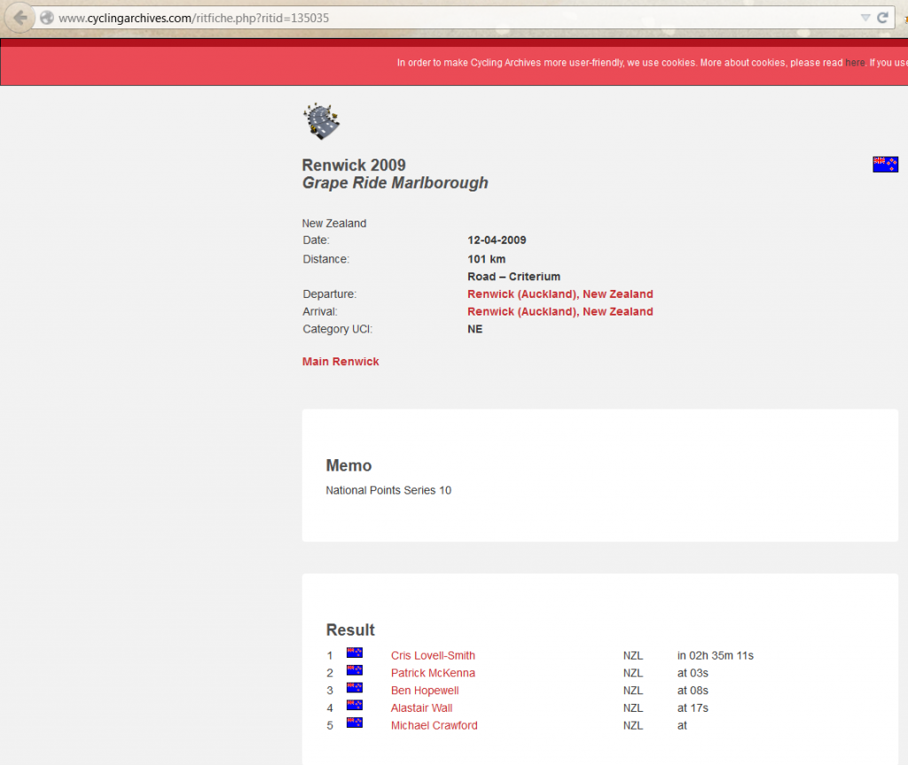Open the Departure Renwick (Auckland) link
Image resolution: width=908 pixels, height=765 pixels.
pos(560,294)
